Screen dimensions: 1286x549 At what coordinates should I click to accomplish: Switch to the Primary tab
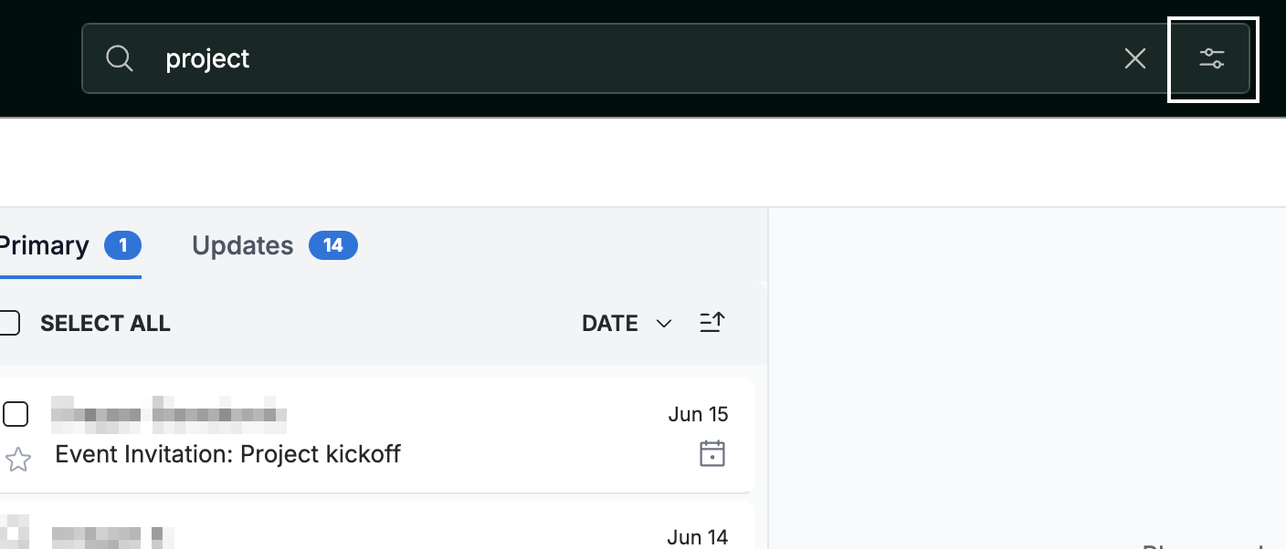coord(44,245)
